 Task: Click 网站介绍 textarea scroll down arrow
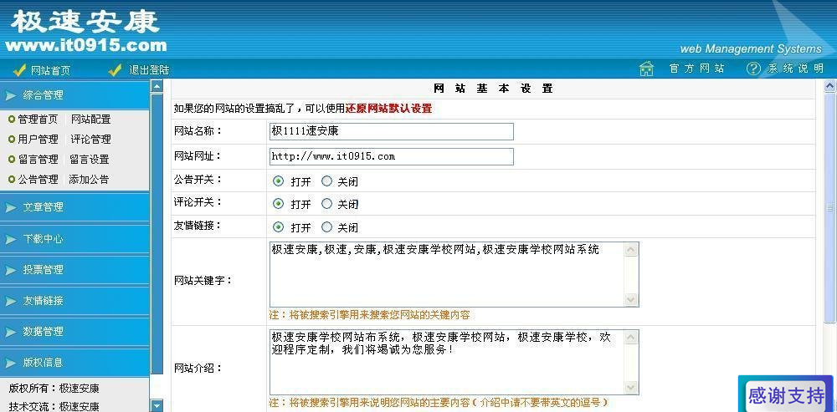click(x=631, y=388)
